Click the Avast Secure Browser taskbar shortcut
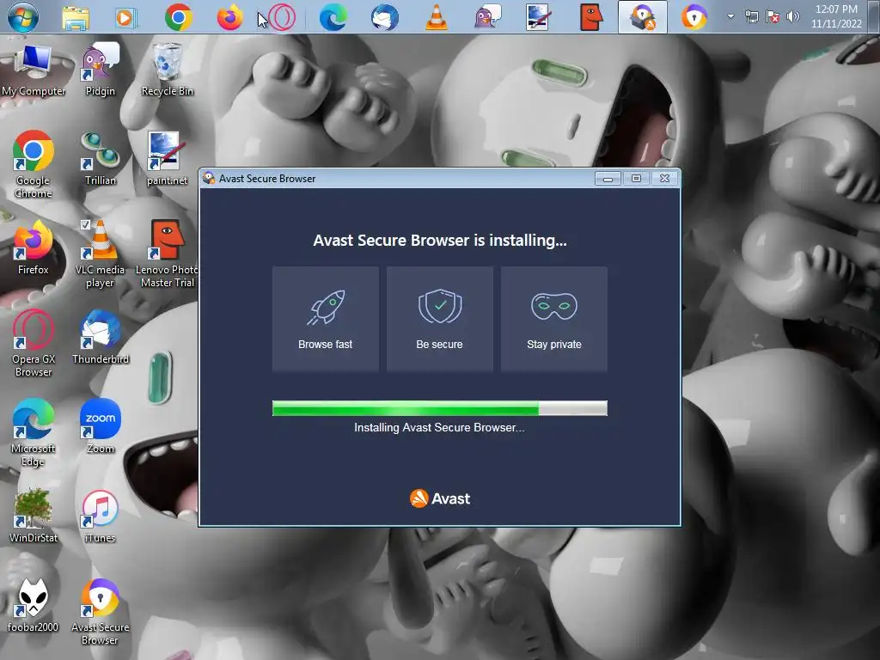The width and height of the screenshot is (880, 660). 694,17
